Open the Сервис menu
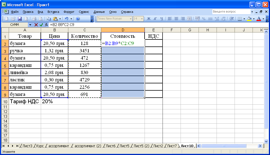Image resolution: width=270 pixels, height=155 pixels. pos(84,12)
